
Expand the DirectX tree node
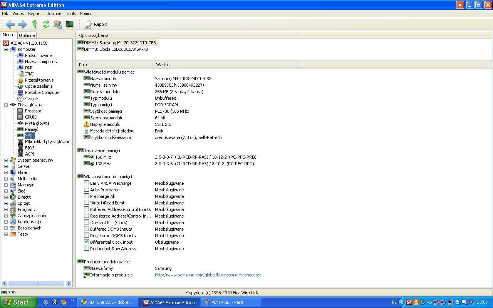click(6, 197)
